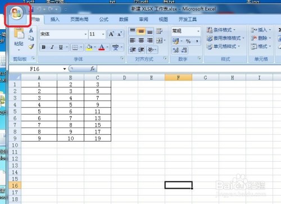Decrease font size with small A
Viewport: 281px width, 204px height.
pos(120,34)
